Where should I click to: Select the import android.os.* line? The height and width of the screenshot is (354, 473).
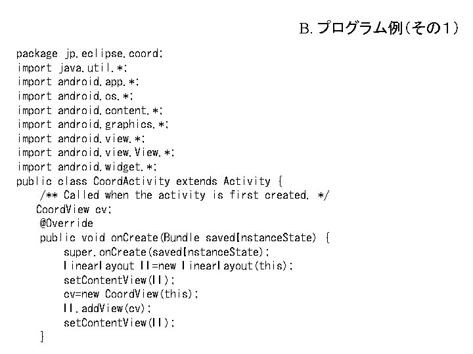point(75,96)
